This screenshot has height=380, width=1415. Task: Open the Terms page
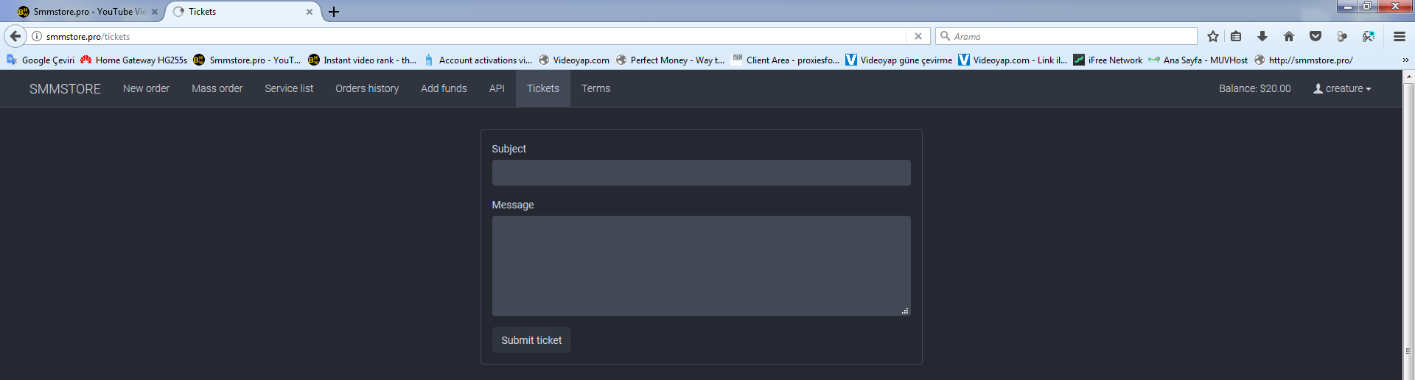[596, 88]
